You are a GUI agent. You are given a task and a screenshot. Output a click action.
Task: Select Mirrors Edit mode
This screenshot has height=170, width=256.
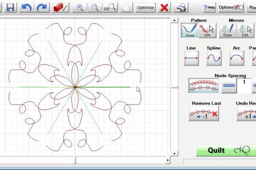coord(246,30)
